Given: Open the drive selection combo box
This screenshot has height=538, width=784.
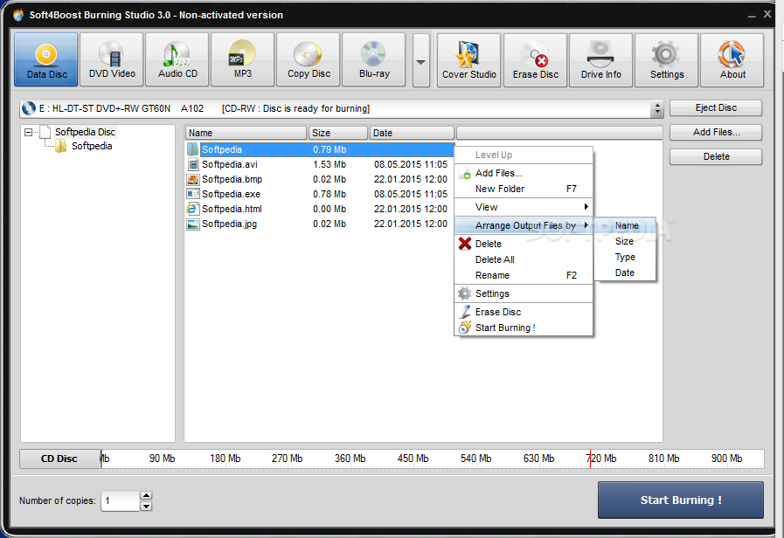Looking at the screenshot, I should click(x=657, y=108).
